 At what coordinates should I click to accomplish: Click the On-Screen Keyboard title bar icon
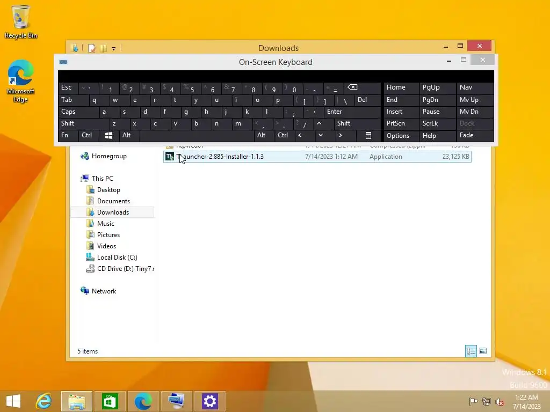63,62
